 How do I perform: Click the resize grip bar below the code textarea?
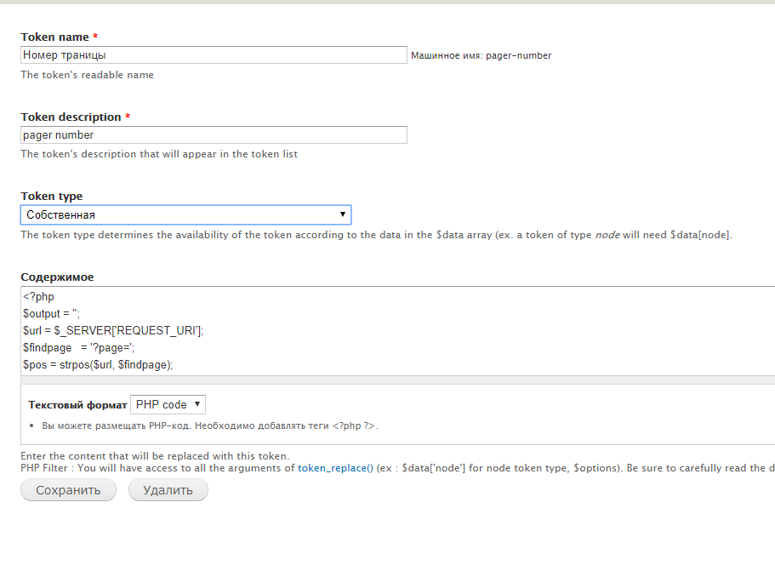(x=398, y=380)
